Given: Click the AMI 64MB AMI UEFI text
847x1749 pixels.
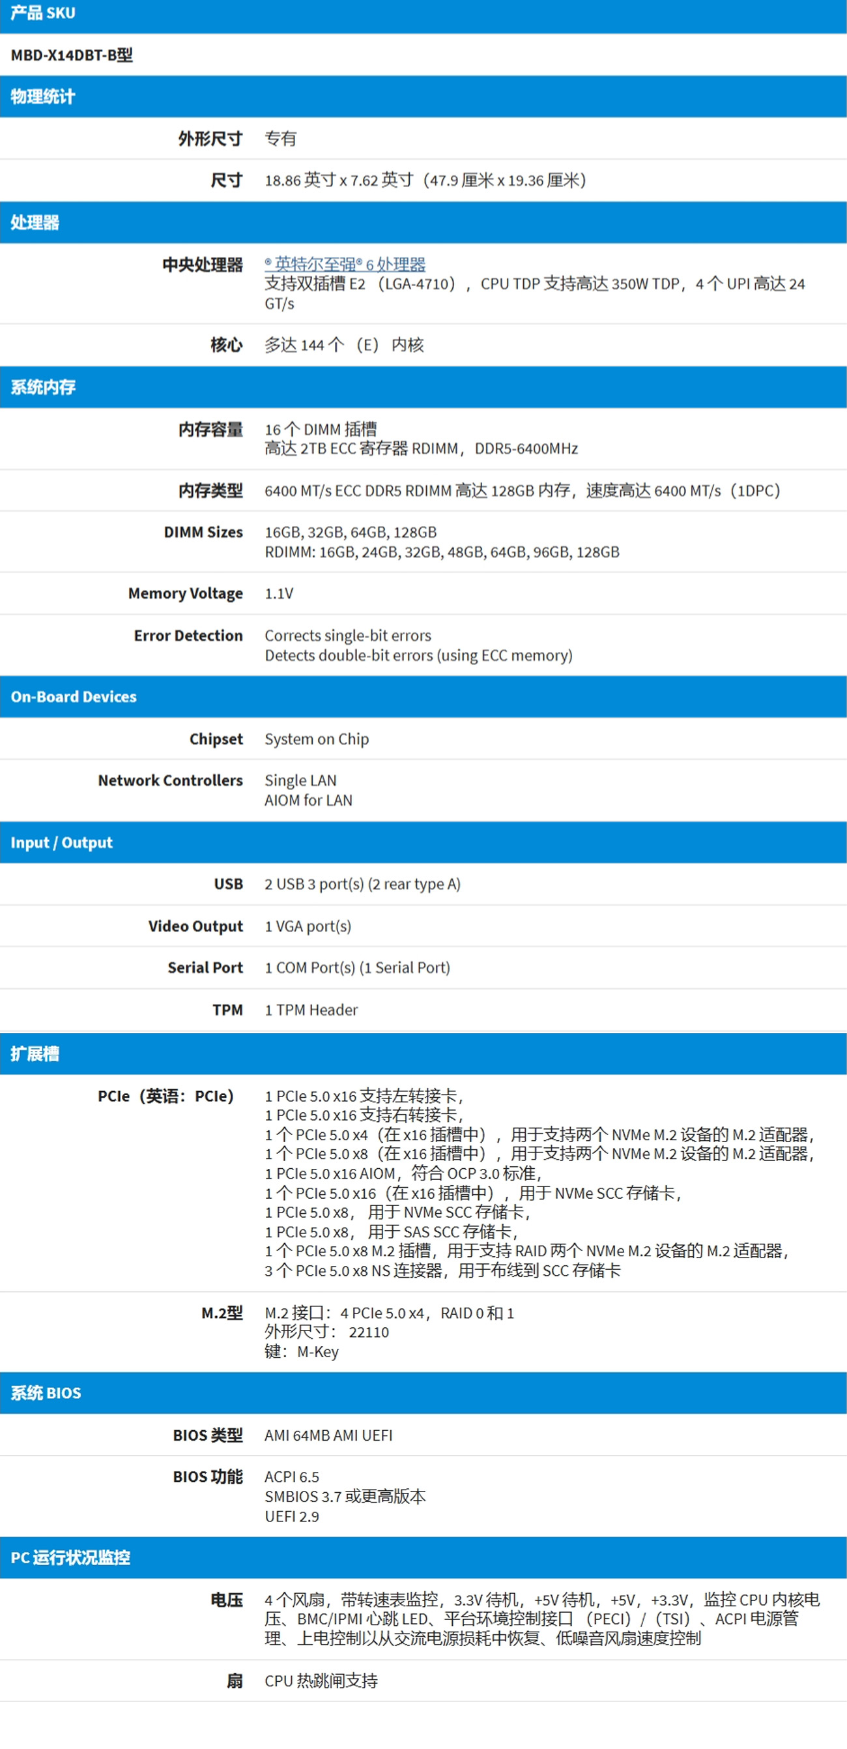Looking at the screenshot, I should 328,1435.
